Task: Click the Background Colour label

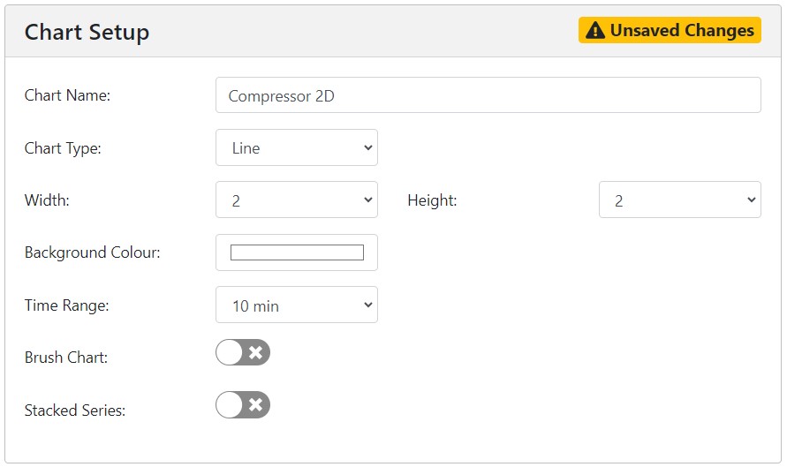Action: point(93,252)
